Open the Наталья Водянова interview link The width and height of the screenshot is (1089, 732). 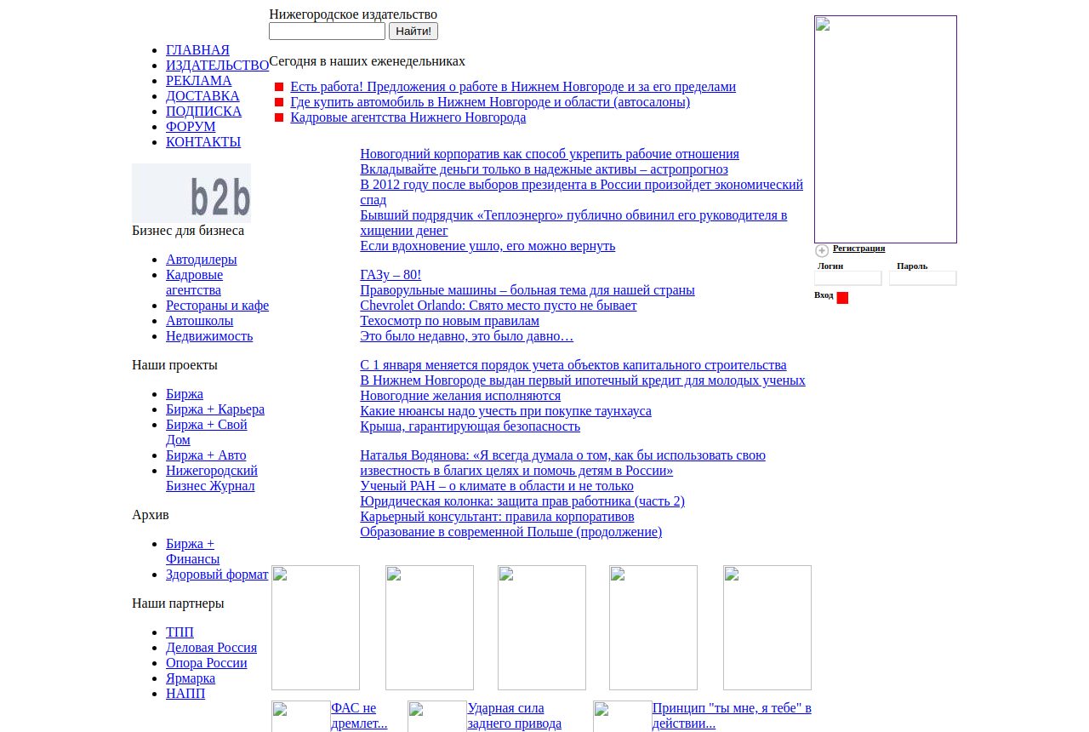coord(562,463)
